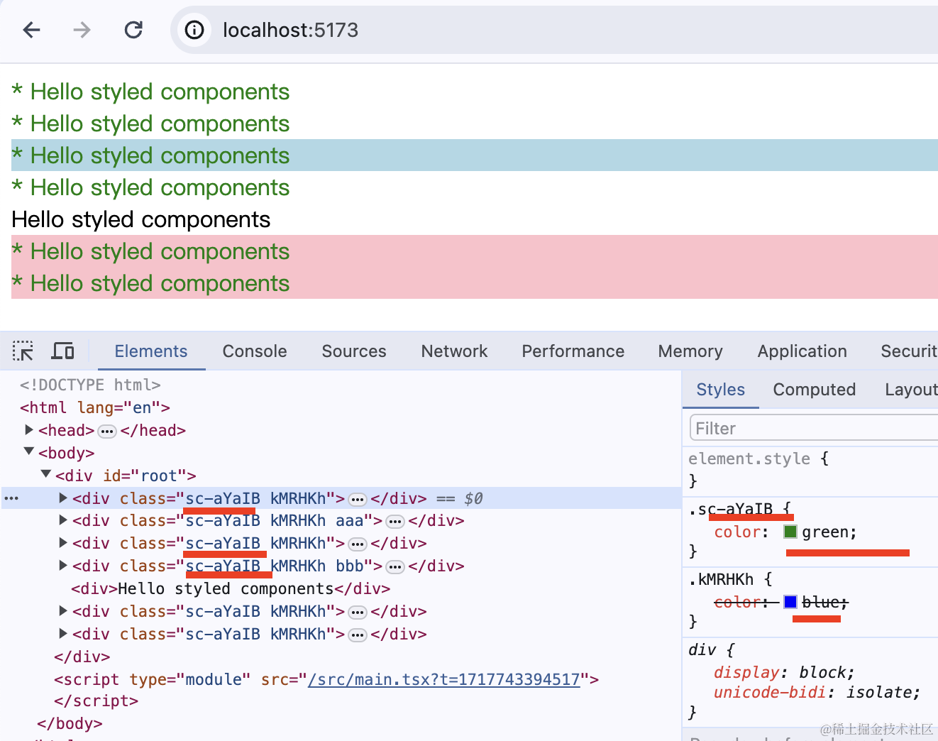
Task: Click the struck-through blue value
Action: 820,602
